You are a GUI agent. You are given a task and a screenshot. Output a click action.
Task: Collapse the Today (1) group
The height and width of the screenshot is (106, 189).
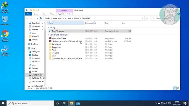(48, 27)
